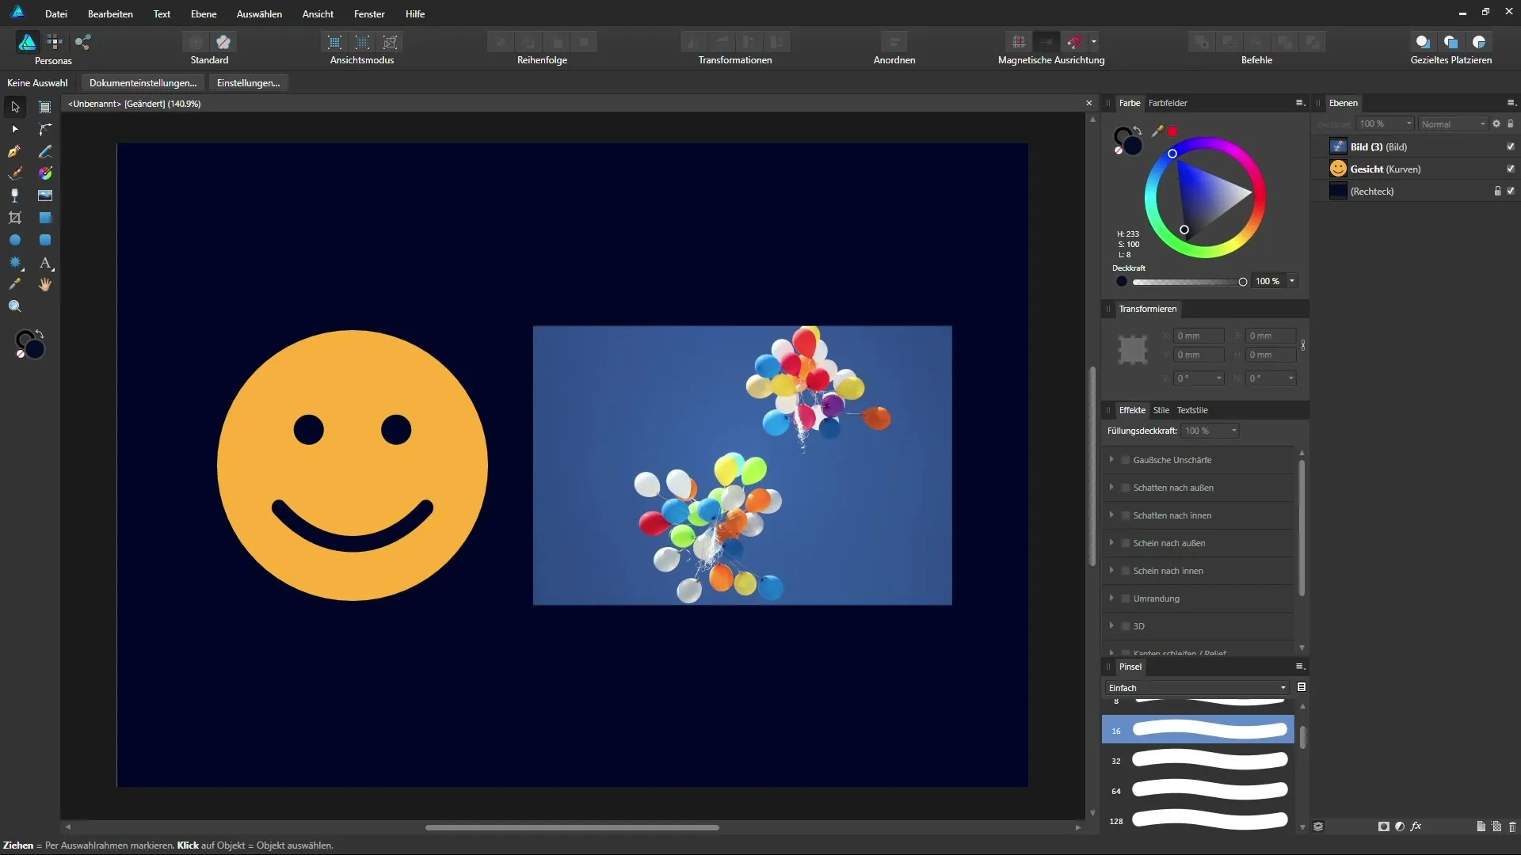
Task: Open the Ebene menu
Action: tap(204, 13)
